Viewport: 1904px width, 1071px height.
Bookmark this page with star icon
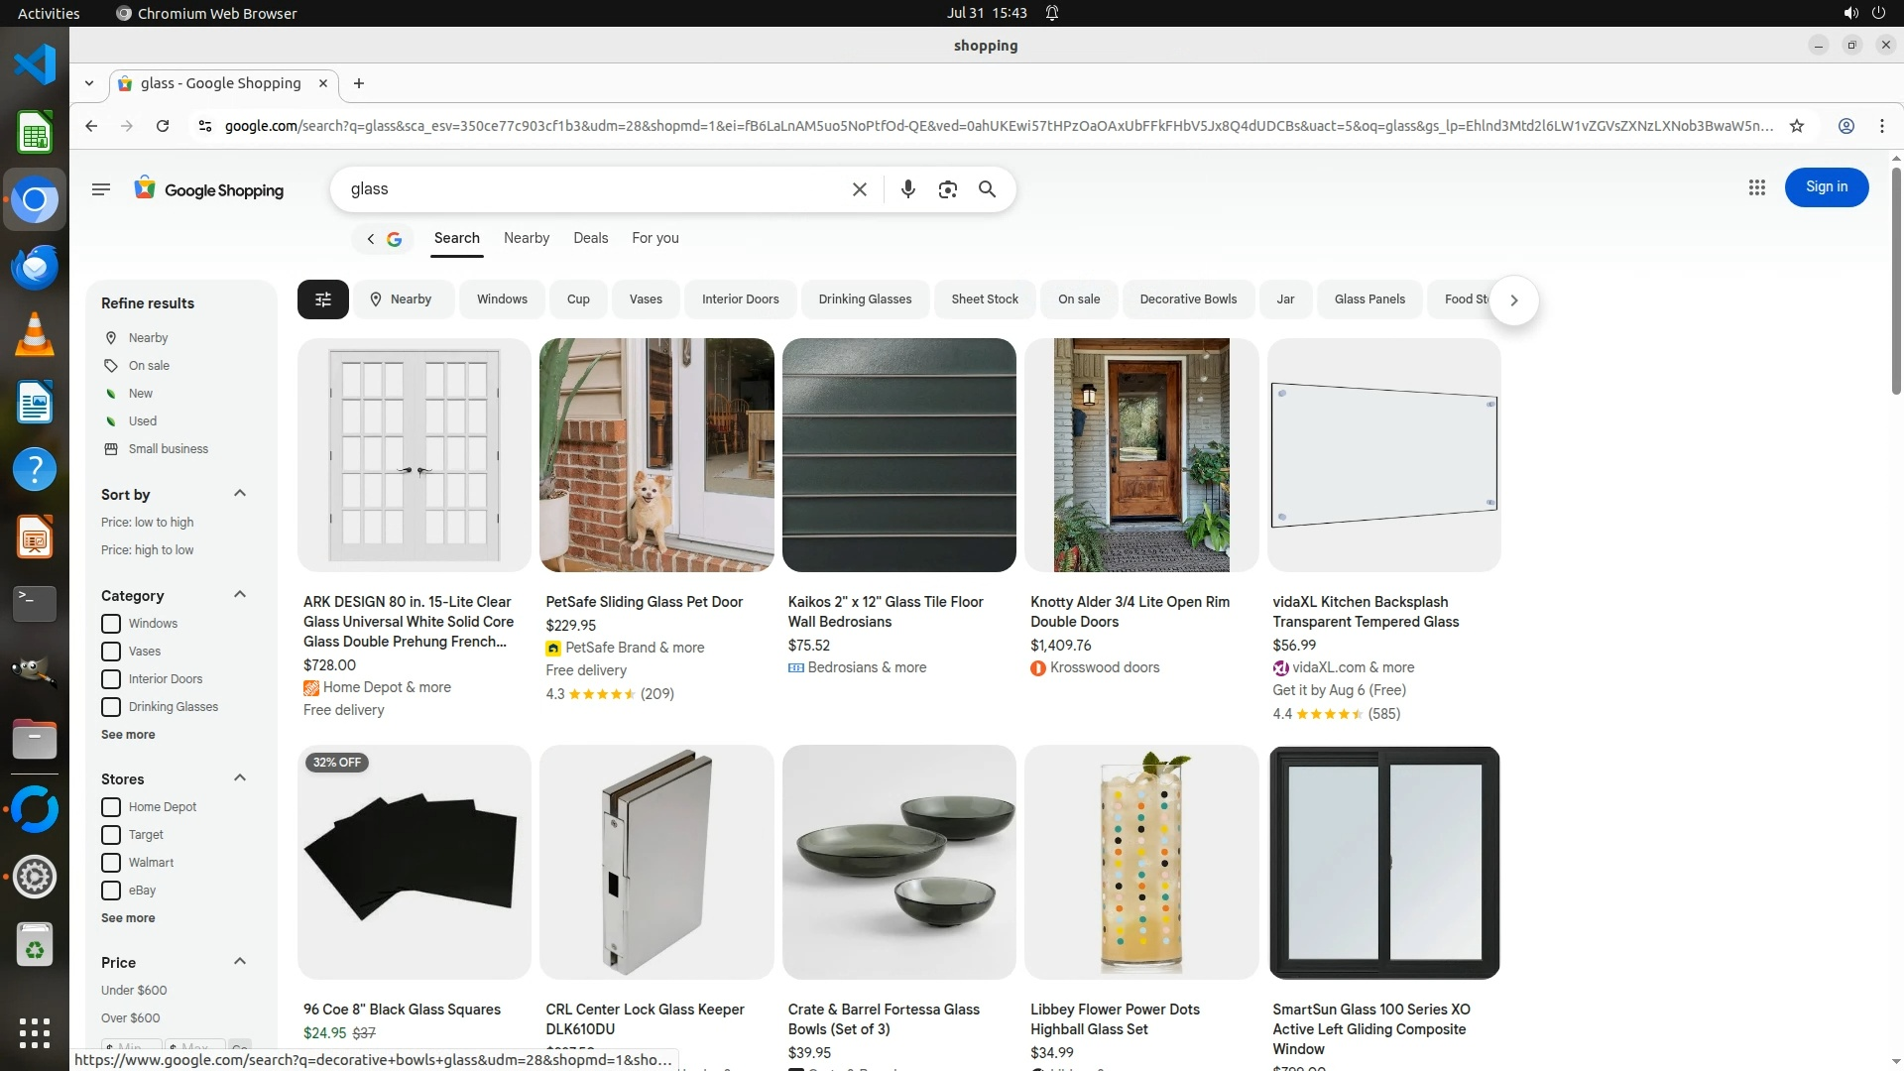(x=1796, y=126)
